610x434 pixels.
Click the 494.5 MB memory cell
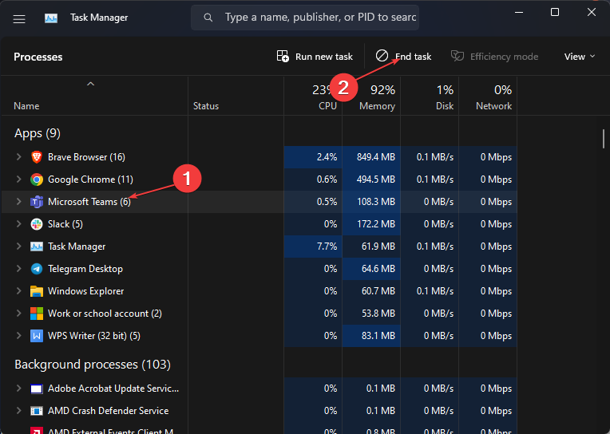point(371,180)
